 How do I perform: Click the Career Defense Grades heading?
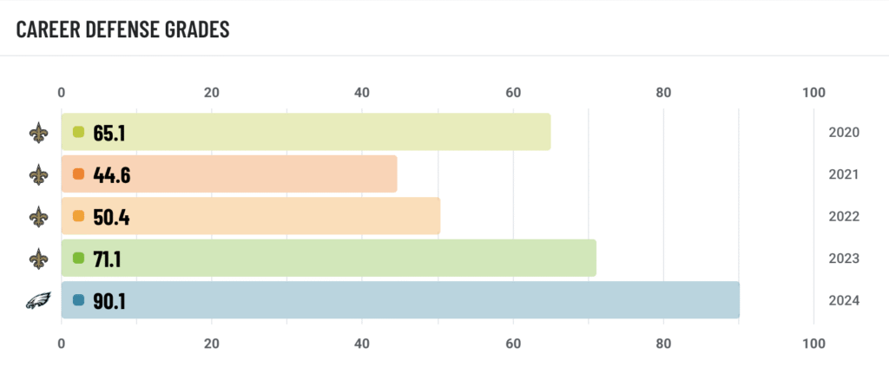(x=122, y=29)
